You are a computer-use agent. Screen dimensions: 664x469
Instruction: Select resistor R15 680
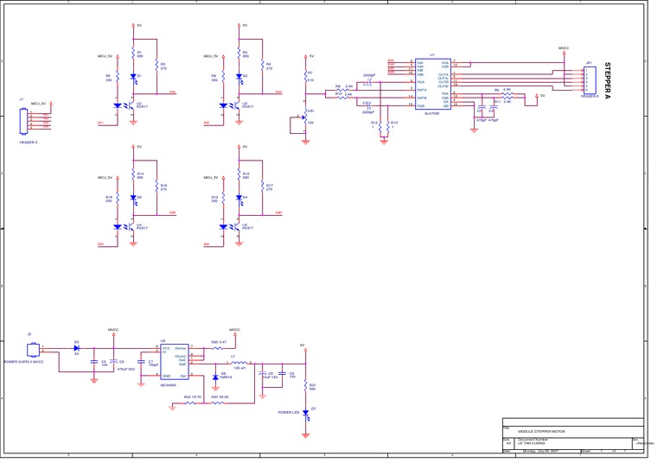click(239, 174)
